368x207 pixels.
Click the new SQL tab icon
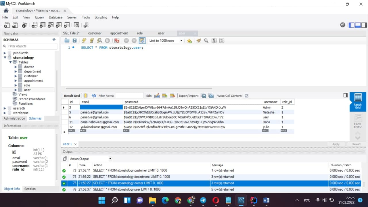7,25
